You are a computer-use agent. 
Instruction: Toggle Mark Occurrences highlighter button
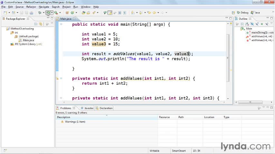pos(110,13)
